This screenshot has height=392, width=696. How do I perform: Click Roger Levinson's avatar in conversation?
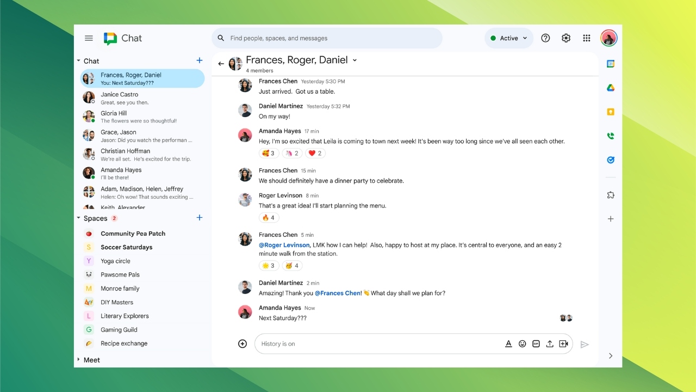245,199
